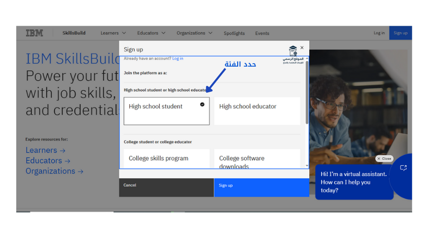This screenshot has height=227, width=429.
Task: Click the top-right Sign up button
Action: coord(400,33)
